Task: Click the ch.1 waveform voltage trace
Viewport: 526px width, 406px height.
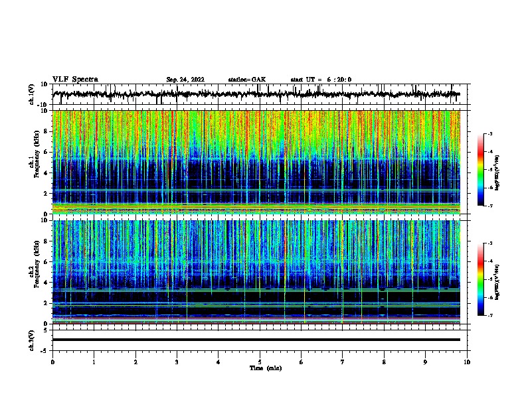Action: (x=256, y=94)
